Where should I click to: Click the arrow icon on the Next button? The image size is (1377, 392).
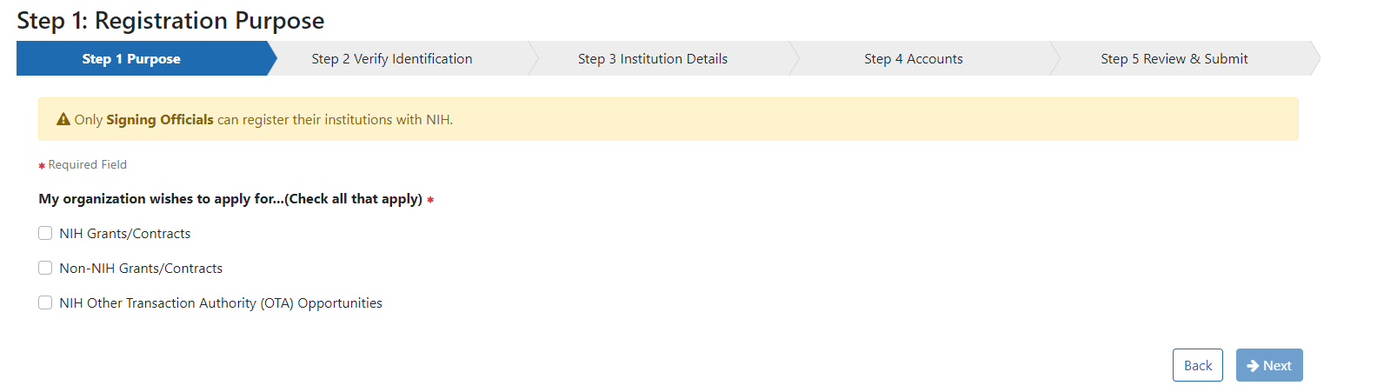point(1253,366)
